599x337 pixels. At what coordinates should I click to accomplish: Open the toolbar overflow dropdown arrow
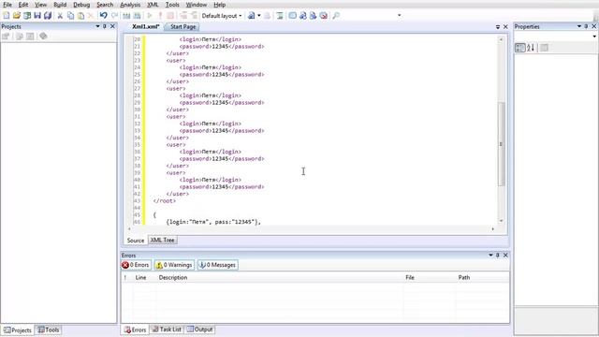400,16
